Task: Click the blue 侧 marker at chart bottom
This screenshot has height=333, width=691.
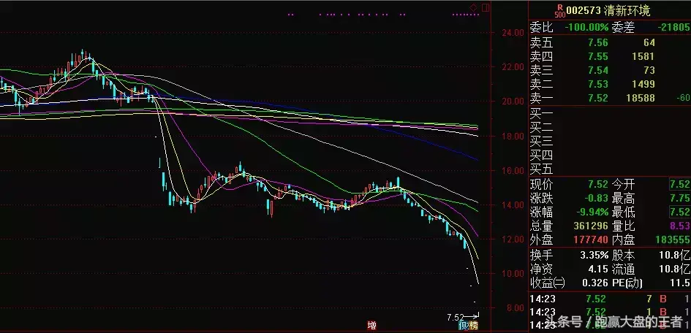Action: 462,325
